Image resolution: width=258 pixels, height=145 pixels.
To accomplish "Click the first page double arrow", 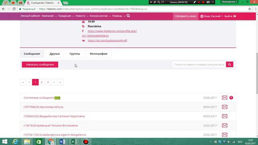I will coord(23,82).
